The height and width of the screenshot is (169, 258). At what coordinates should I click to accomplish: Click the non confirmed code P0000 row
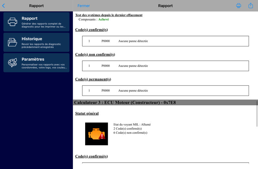click(x=165, y=66)
